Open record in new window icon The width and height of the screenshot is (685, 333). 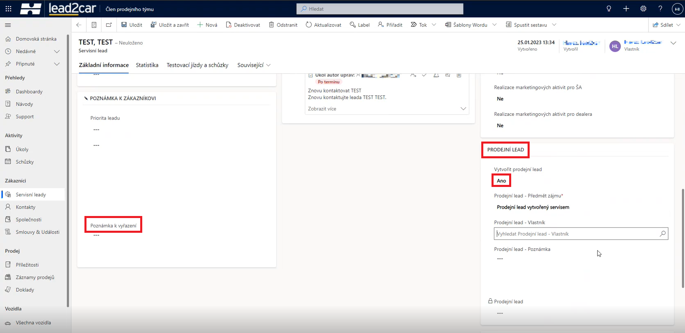109,25
